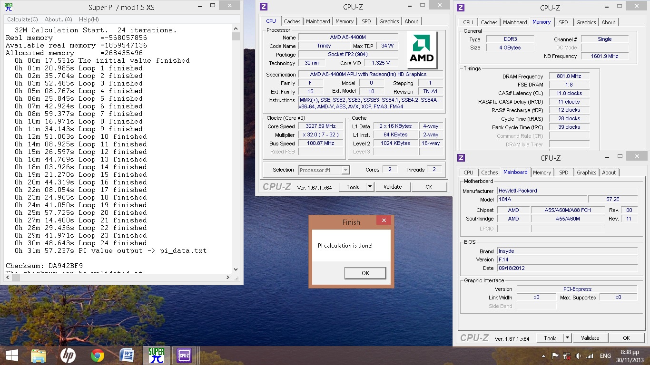Select SPD tab in Memory window
This screenshot has width=650, height=365.
point(563,22)
